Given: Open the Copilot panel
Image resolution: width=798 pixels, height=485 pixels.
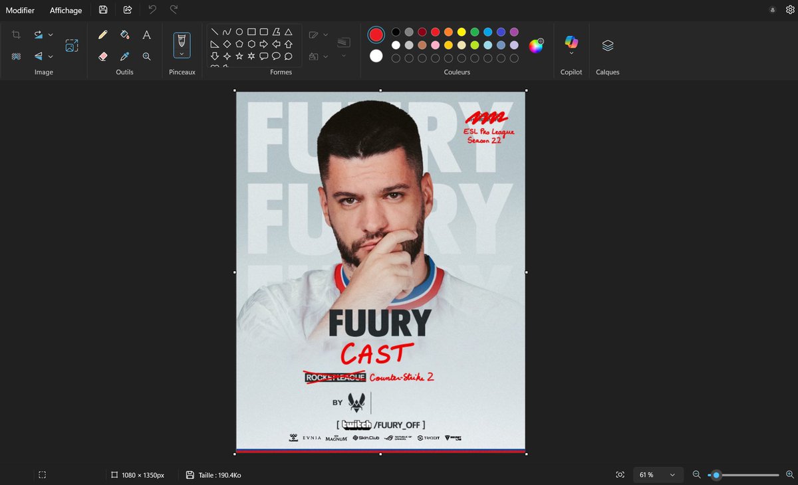Looking at the screenshot, I should (571, 45).
